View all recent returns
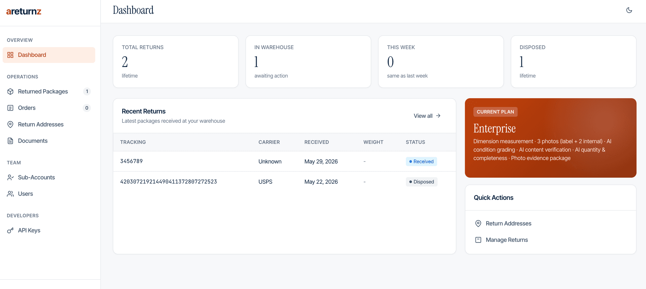This screenshot has height=289, width=646. click(427, 116)
